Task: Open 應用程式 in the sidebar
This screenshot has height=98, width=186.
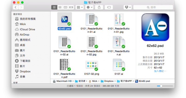Action: [23, 40]
